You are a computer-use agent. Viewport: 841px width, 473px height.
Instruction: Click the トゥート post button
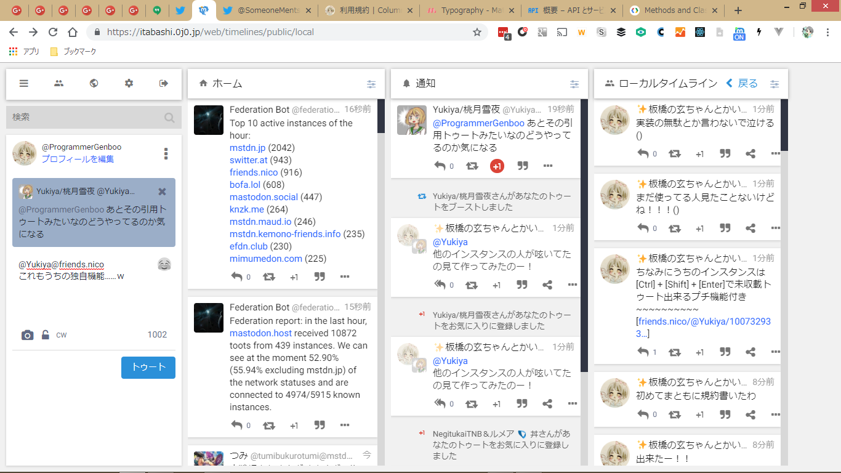pos(148,367)
